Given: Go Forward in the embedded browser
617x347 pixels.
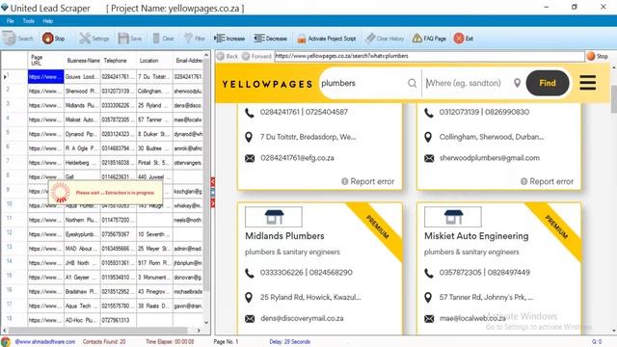Looking at the screenshot, I should pos(257,56).
